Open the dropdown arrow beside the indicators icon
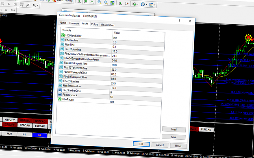The image size is (254, 158). [x=138, y=4]
